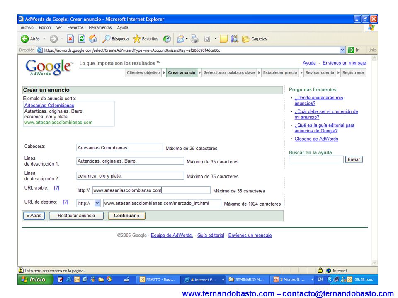Open the Edición menu

pos(45,27)
